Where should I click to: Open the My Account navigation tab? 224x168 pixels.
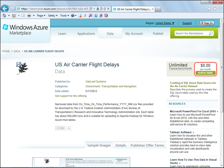pyautogui.click(x=134, y=34)
